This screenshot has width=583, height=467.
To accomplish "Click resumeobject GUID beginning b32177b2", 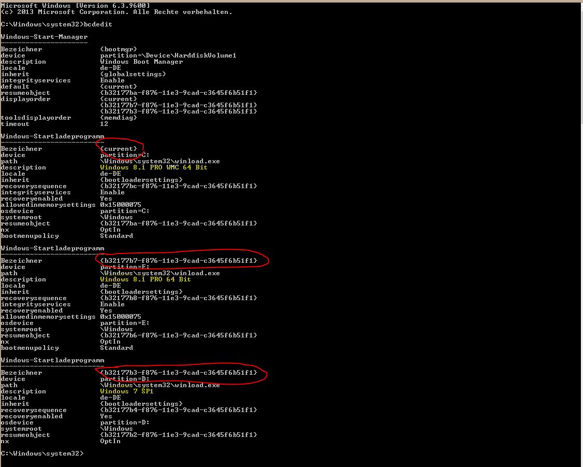I will 179,435.
